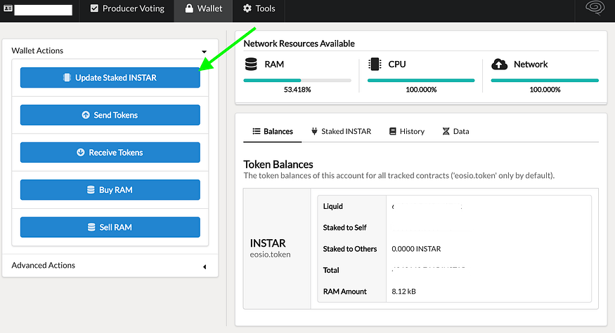615x333 pixels.
Task: Click the RAM database icon in Network Resources
Action: 251,64
